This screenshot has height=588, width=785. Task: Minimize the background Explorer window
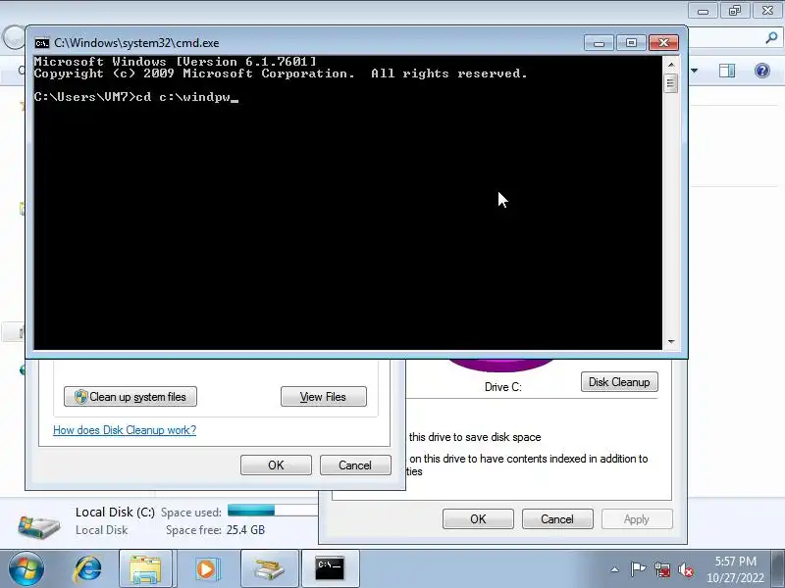point(703,11)
